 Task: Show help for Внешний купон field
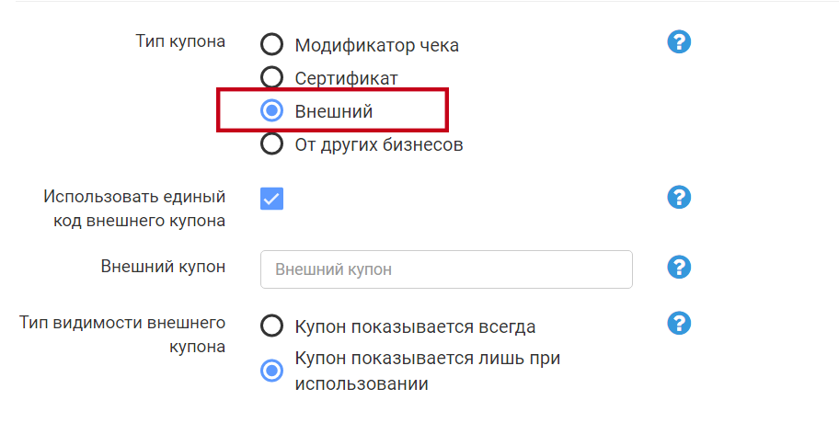coord(679,267)
